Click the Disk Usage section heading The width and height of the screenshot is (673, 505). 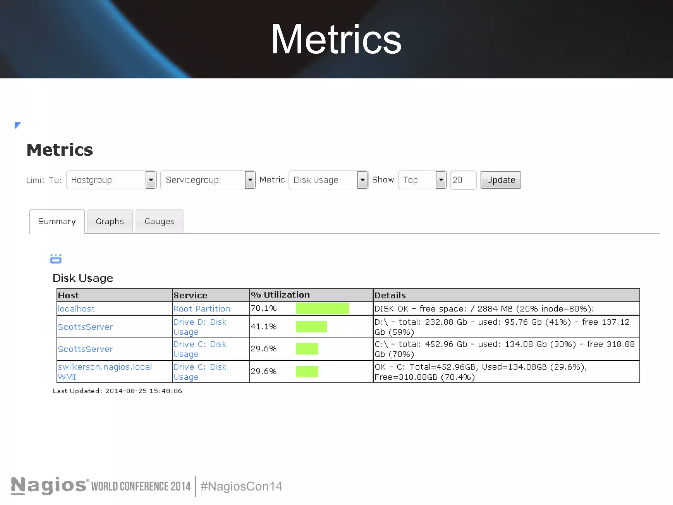click(x=83, y=278)
